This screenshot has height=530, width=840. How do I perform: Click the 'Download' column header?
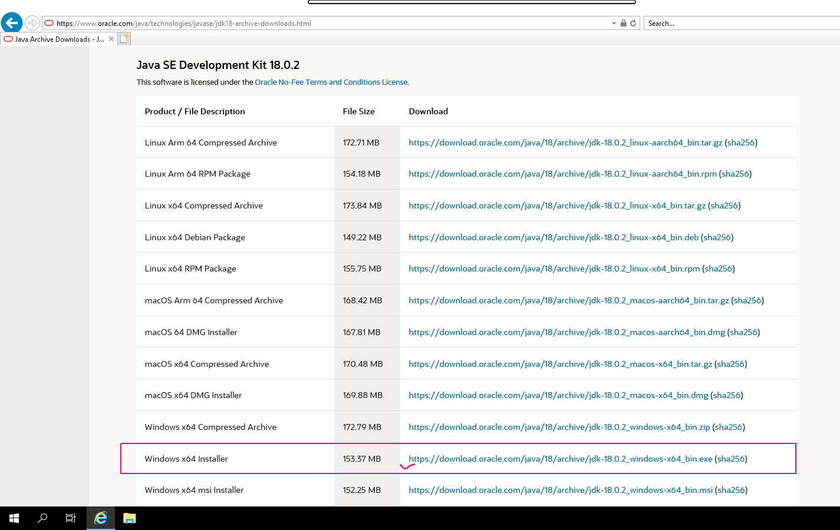click(428, 111)
